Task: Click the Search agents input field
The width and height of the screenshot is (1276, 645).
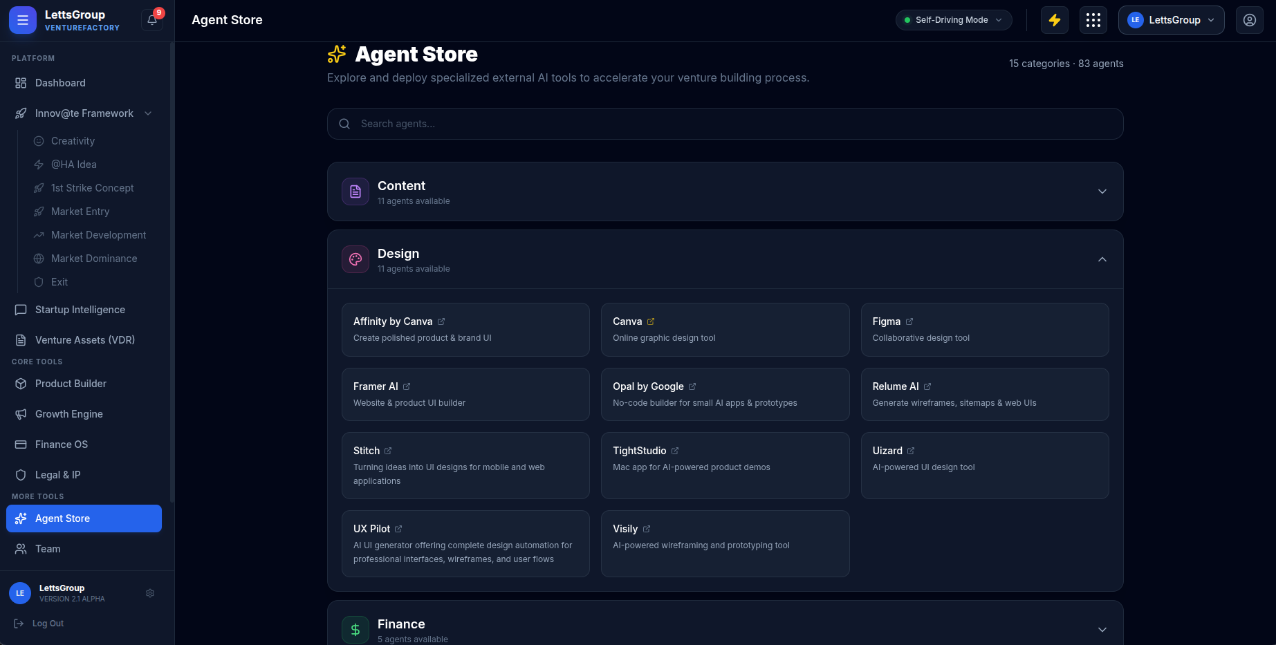Action: (x=725, y=124)
